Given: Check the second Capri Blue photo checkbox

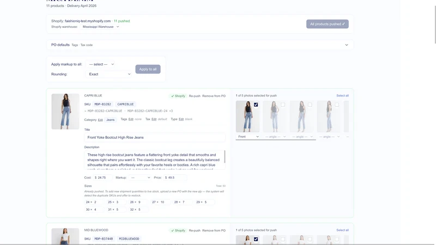Looking at the screenshot, I should [283, 105].
